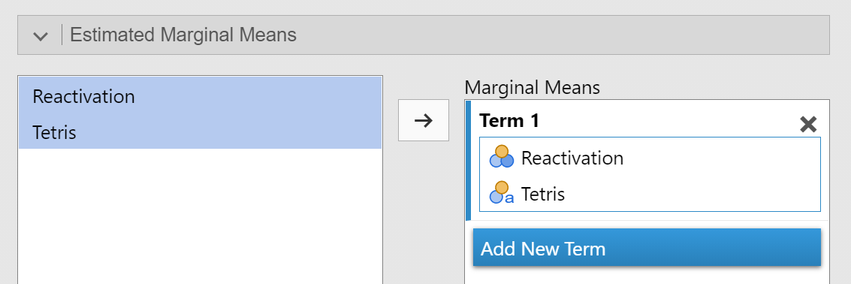This screenshot has height=284, width=851.
Task: Select Reactivation inside Term 1
Action: point(650,158)
